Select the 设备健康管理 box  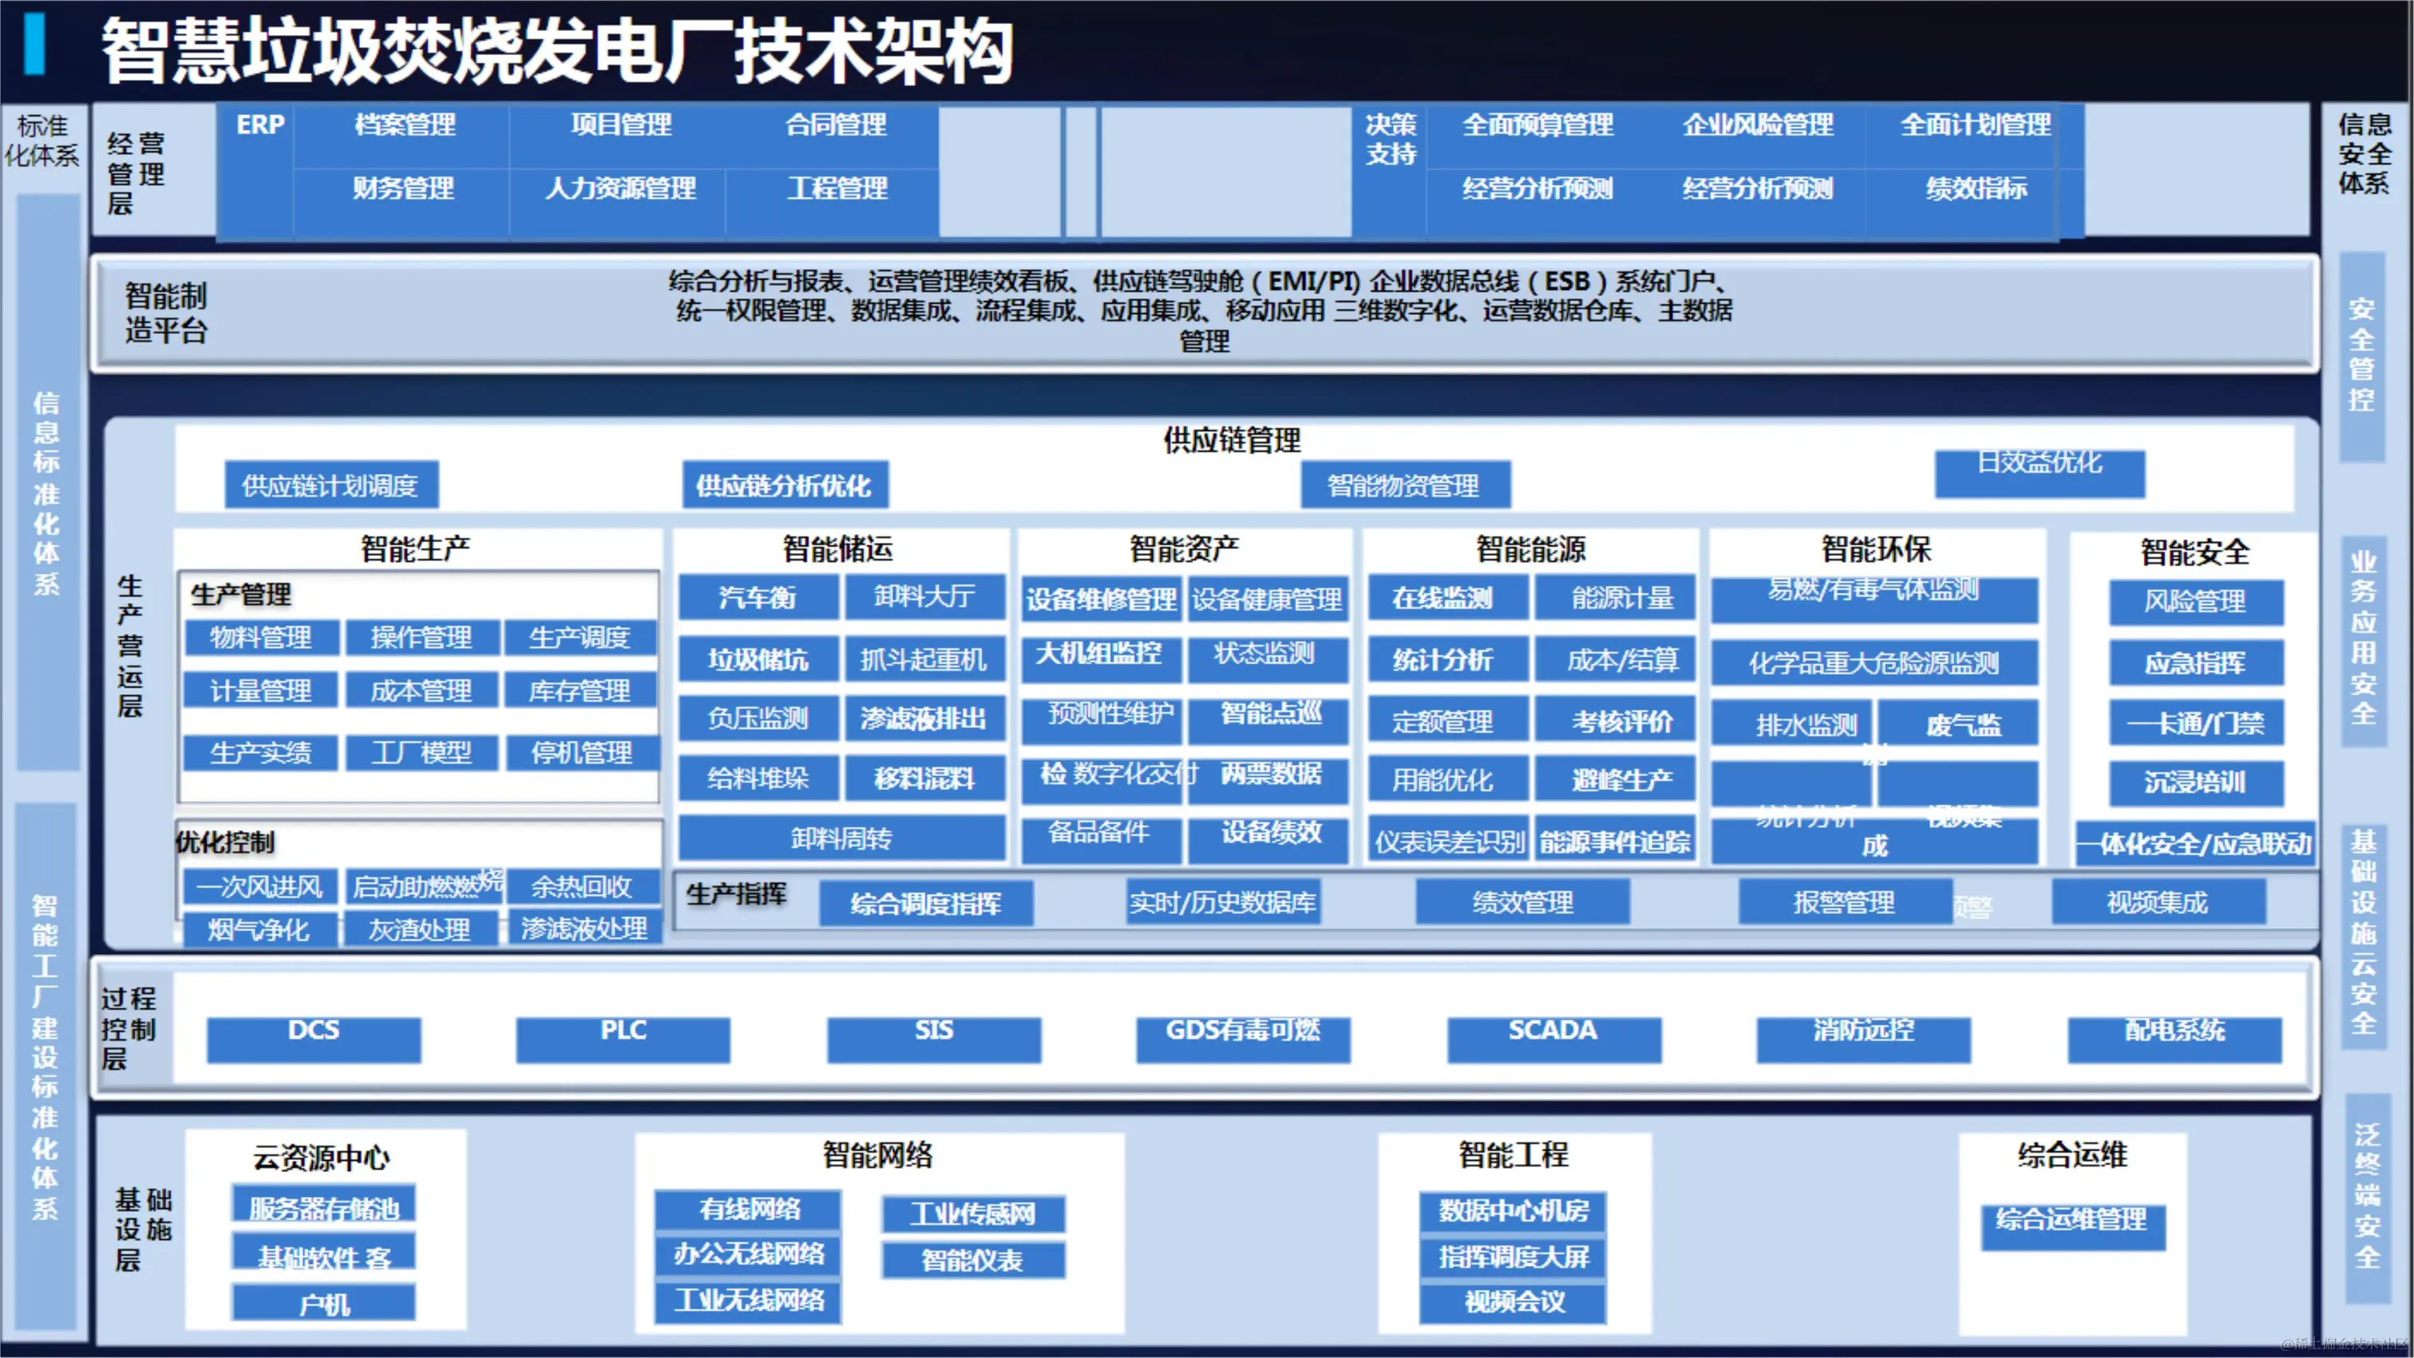coord(1267,599)
